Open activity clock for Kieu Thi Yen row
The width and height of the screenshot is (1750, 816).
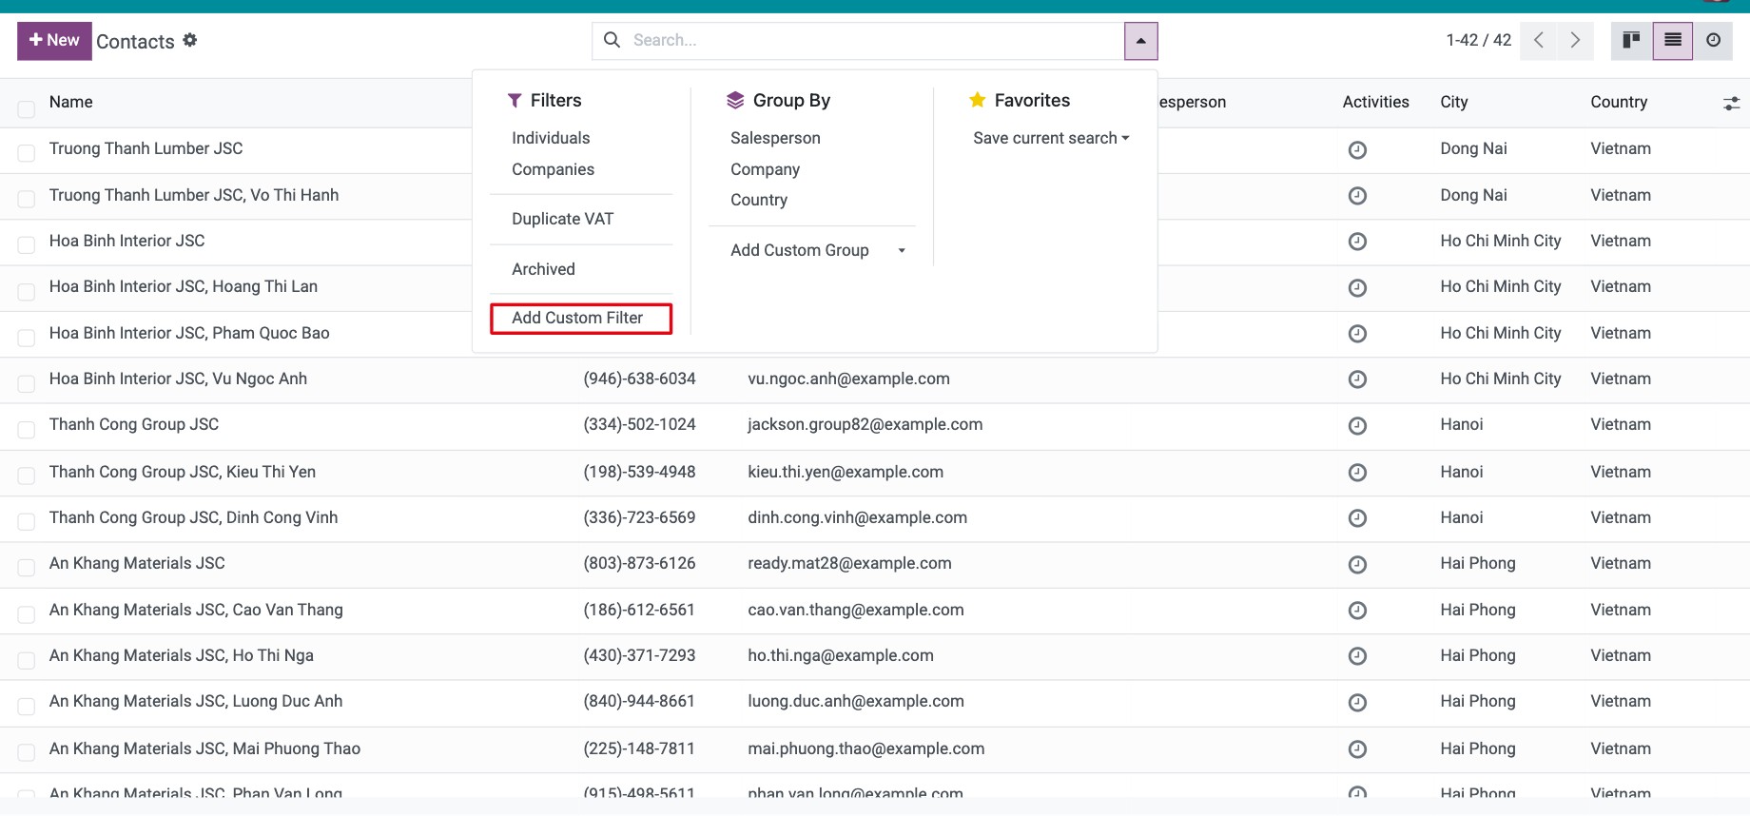(1357, 473)
